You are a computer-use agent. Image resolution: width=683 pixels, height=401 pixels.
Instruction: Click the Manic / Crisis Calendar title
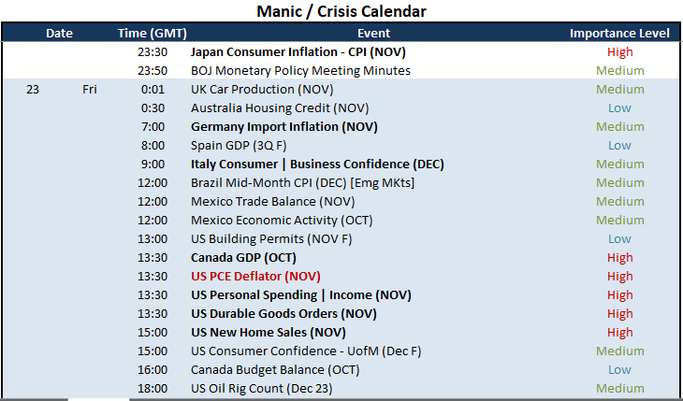coord(341,11)
